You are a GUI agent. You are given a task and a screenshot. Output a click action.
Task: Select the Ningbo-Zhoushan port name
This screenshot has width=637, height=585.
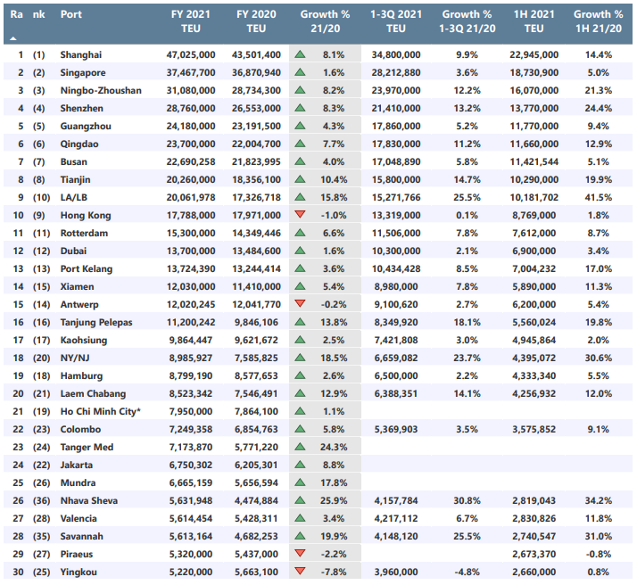point(101,91)
